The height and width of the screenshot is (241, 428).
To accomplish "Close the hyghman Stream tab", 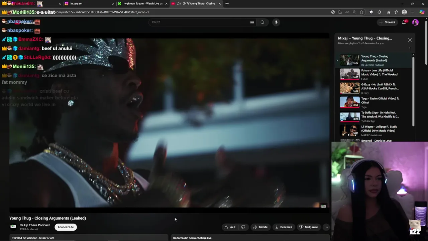I will [166, 4].
